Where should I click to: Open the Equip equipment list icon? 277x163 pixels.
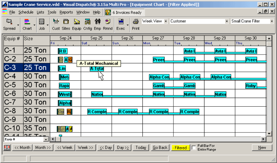(77, 25)
